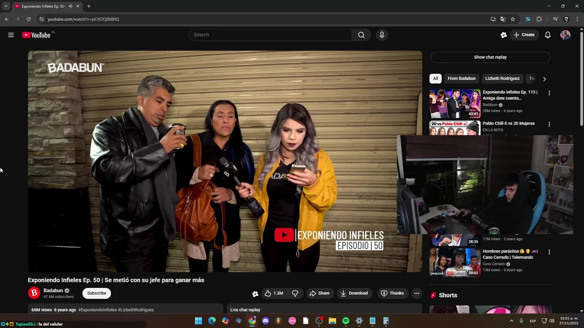
Task: Select the All filter chip
Action: 435,78
